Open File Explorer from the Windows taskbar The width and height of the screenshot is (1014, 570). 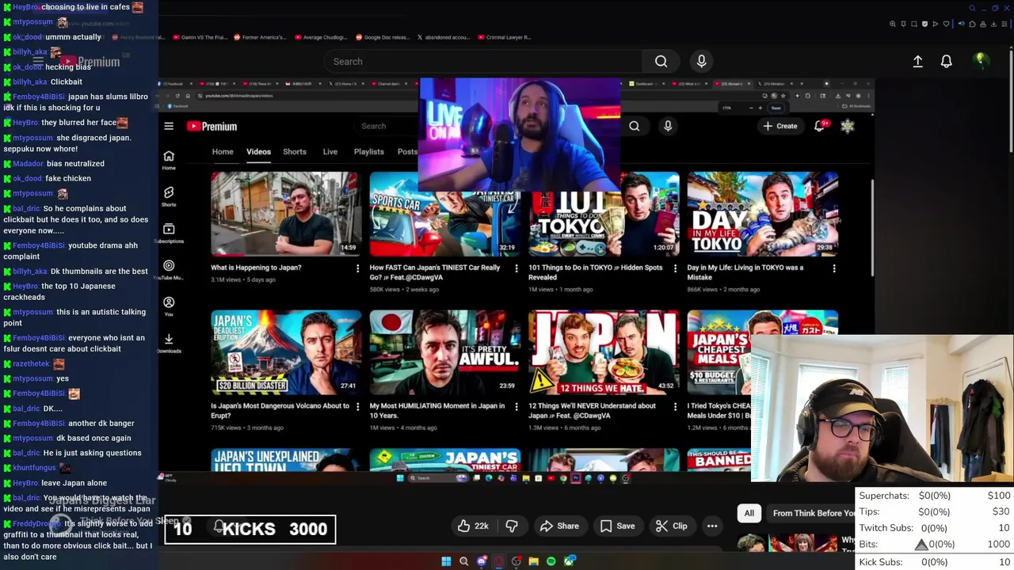point(534,561)
